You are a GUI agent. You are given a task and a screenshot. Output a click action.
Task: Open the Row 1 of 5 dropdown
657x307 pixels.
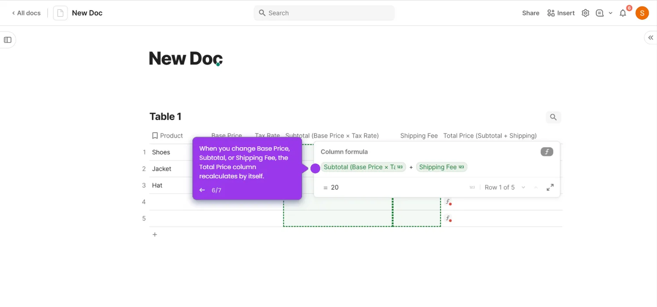505,188
